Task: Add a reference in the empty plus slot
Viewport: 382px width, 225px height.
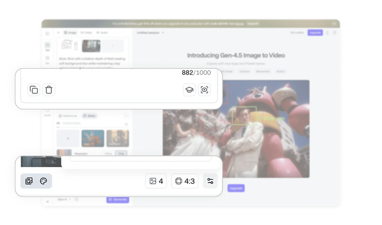Action: pos(113,46)
